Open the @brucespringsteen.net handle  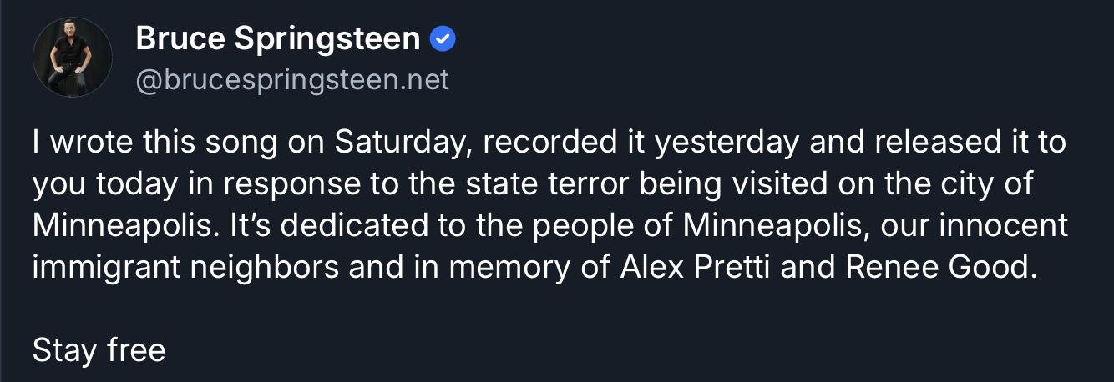[292, 80]
